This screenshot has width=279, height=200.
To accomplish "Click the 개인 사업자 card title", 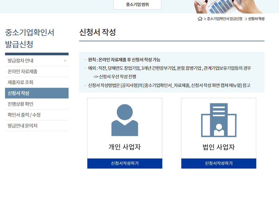I will [x=125, y=147].
